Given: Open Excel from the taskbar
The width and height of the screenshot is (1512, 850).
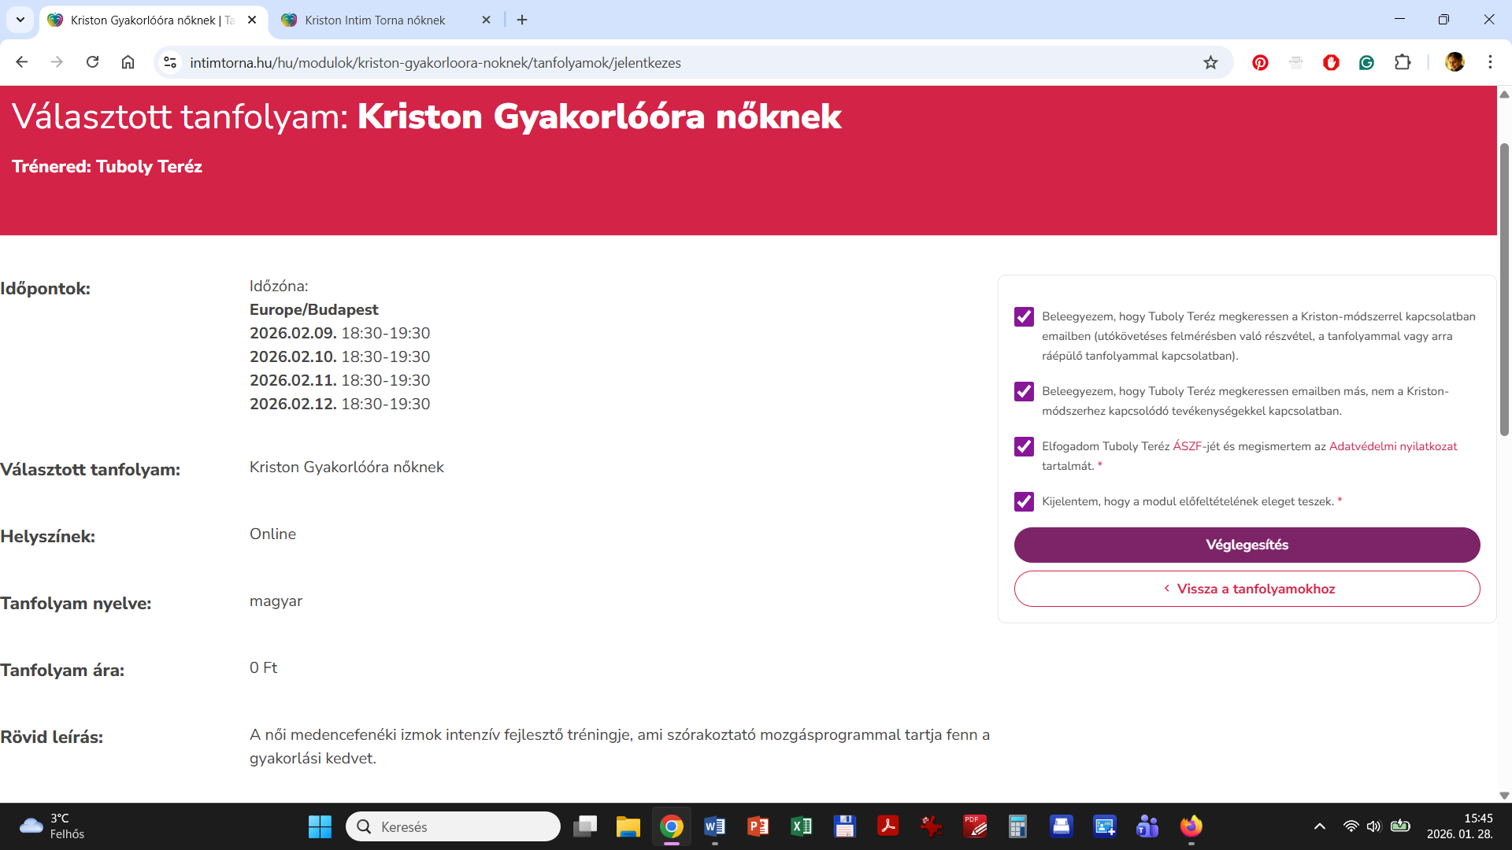Looking at the screenshot, I should click(801, 826).
